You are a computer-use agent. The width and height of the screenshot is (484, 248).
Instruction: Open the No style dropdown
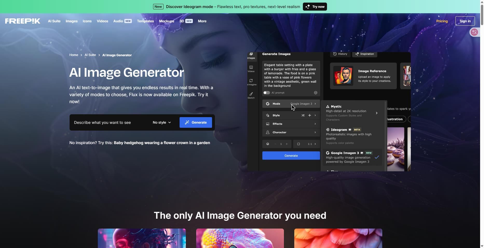pyautogui.click(x=162, y=122)
